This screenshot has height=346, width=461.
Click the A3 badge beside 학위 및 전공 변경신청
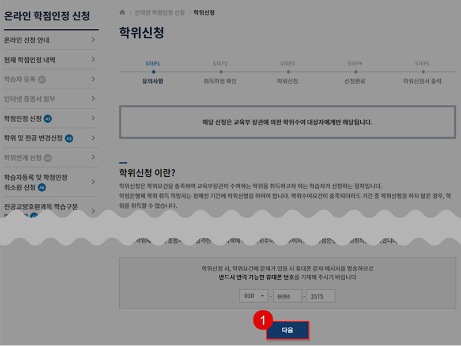pos(69,138)
